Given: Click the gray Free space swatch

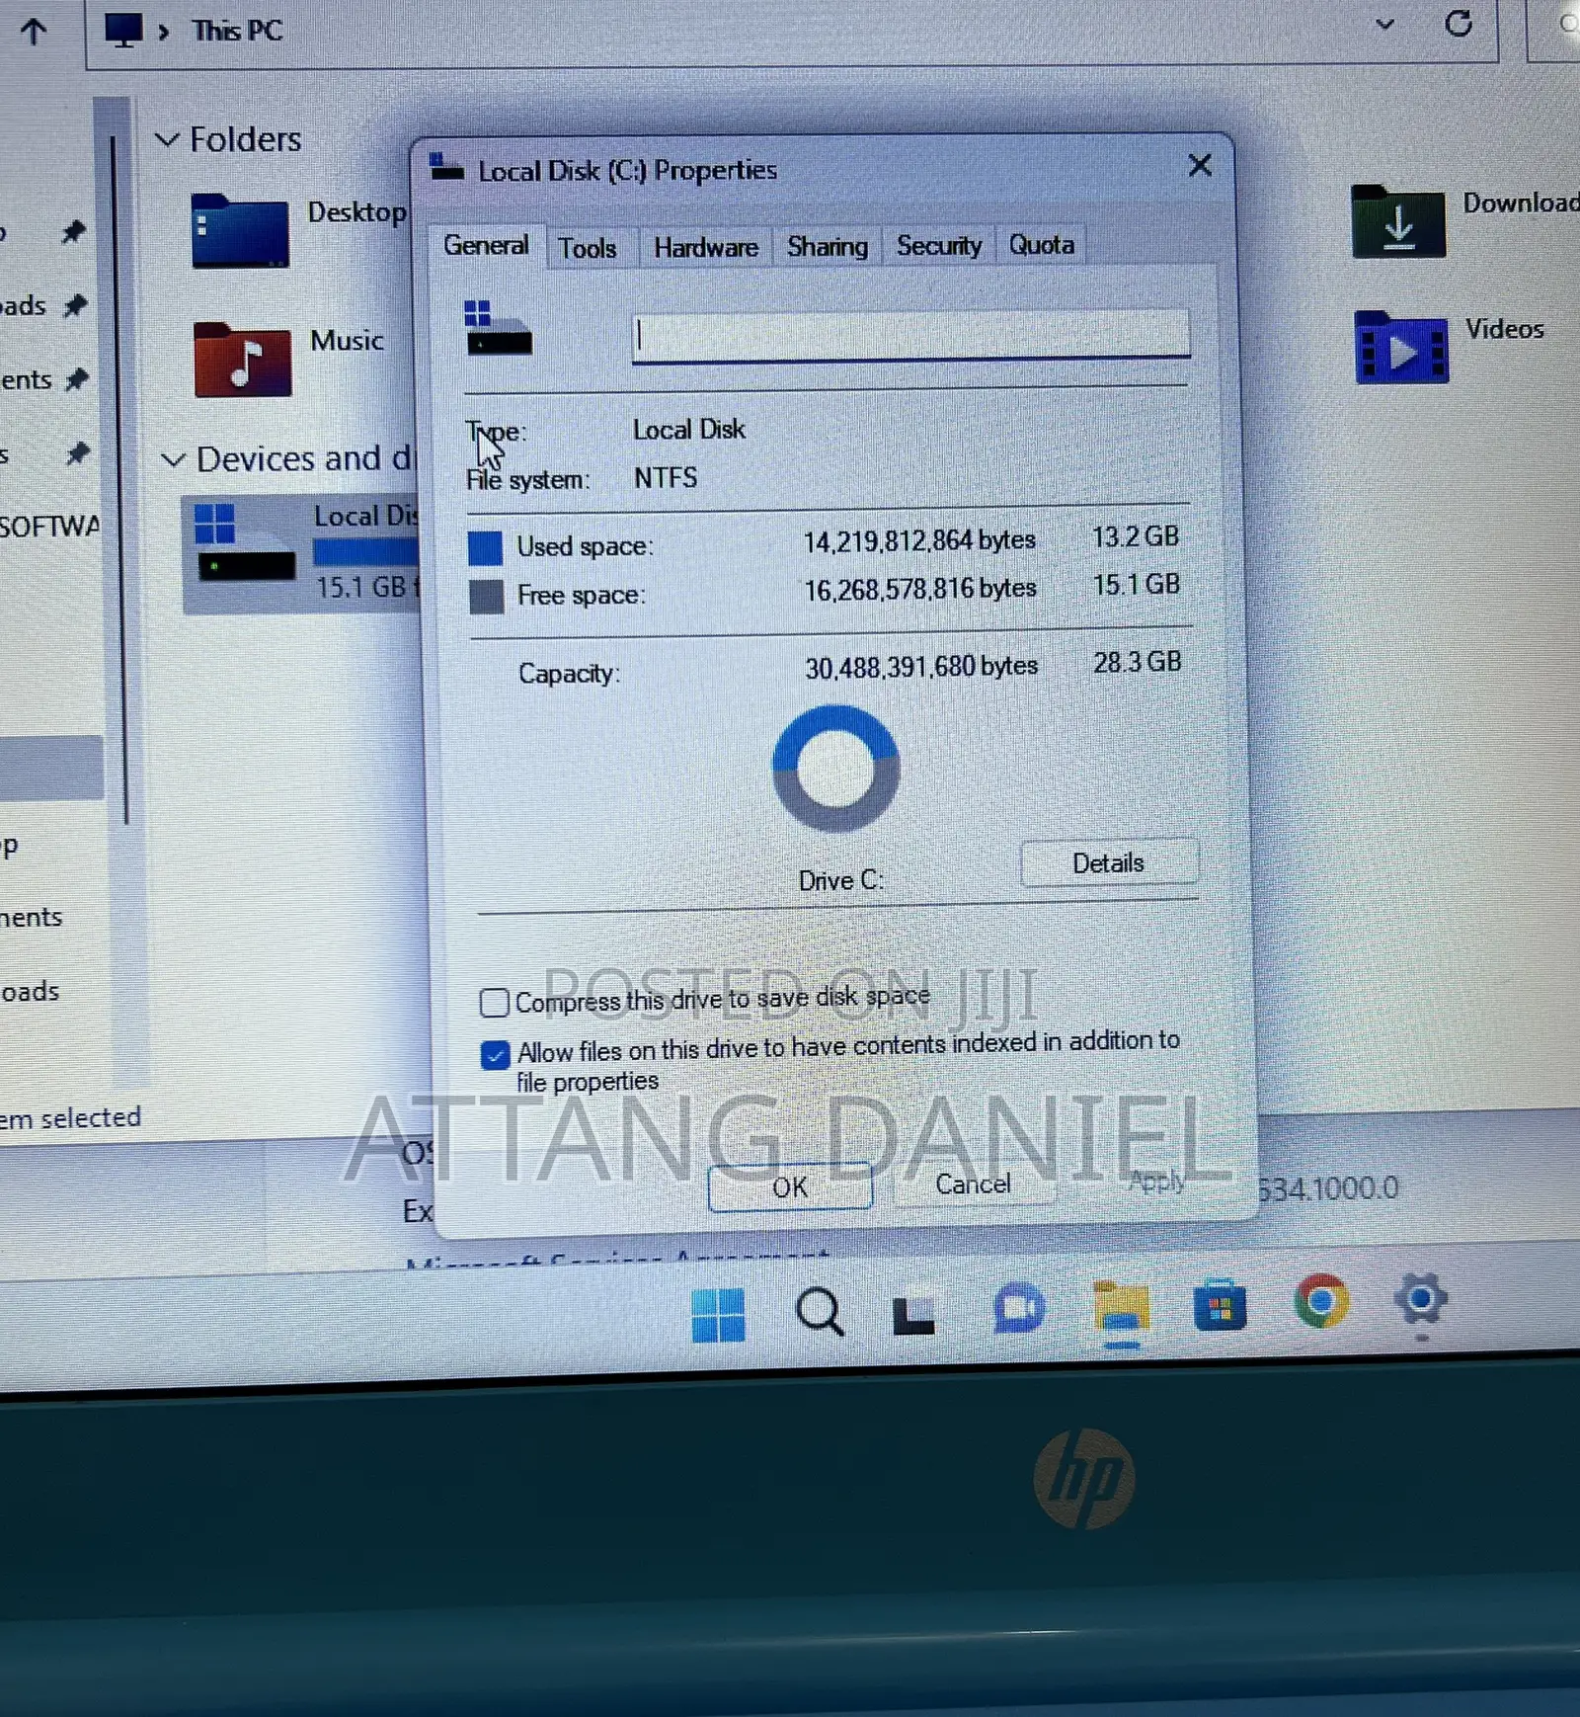Looking at the screenshot, I should pyautogui.click(x=486, y=597).
